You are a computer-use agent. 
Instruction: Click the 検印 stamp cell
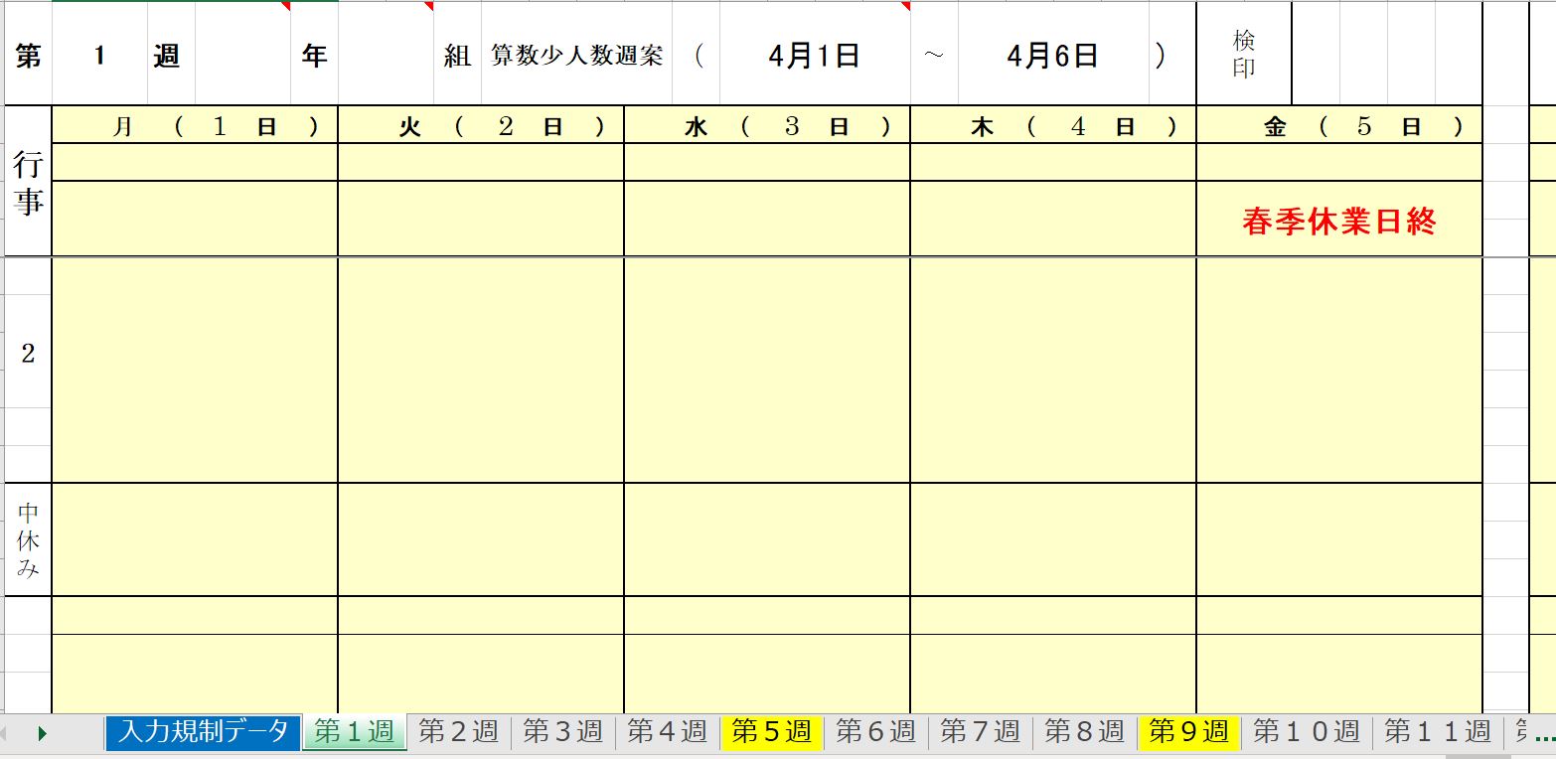point(1244,53)
